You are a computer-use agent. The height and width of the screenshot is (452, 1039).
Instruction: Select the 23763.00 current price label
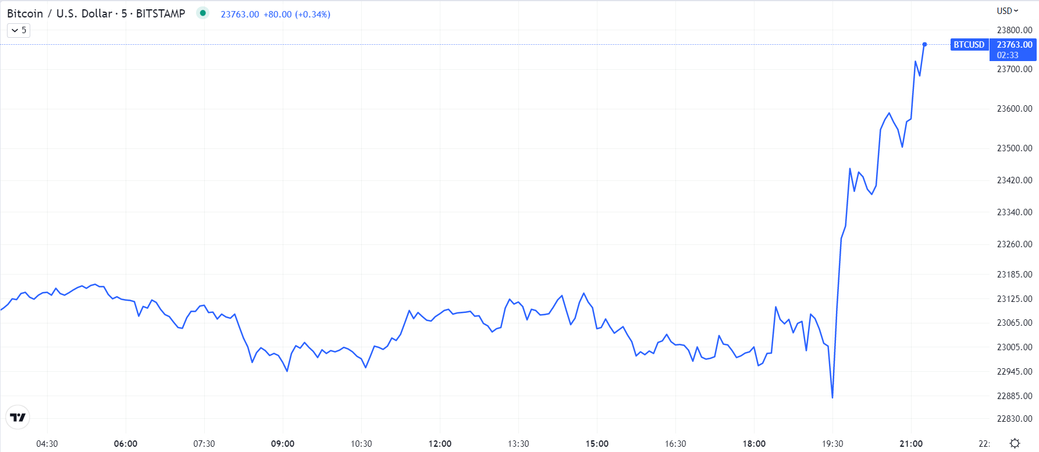pyautogui.click(x=1014, y=45)
